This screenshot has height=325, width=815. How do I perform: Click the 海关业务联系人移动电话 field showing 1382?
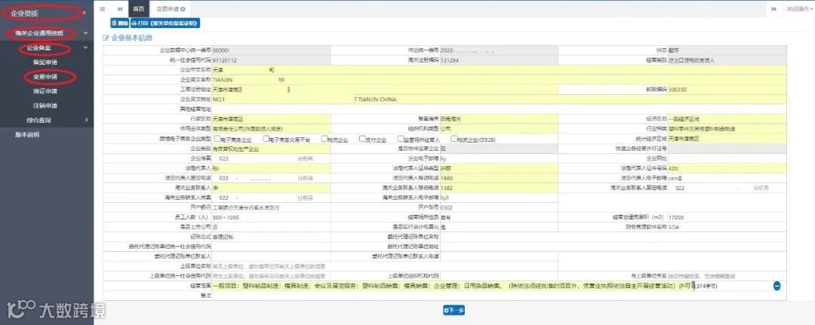[x=499, y=188]
